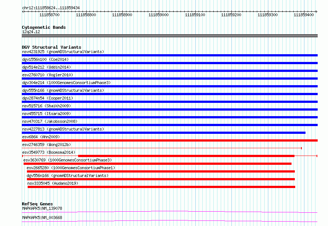Click the red bar under esv3630769

(157, 164)
